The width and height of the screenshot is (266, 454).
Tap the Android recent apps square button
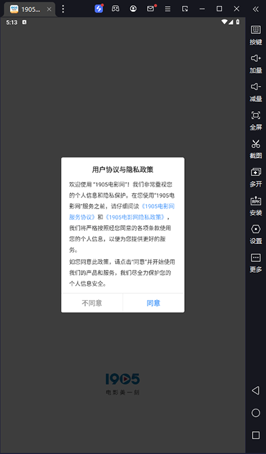(255, 435)
